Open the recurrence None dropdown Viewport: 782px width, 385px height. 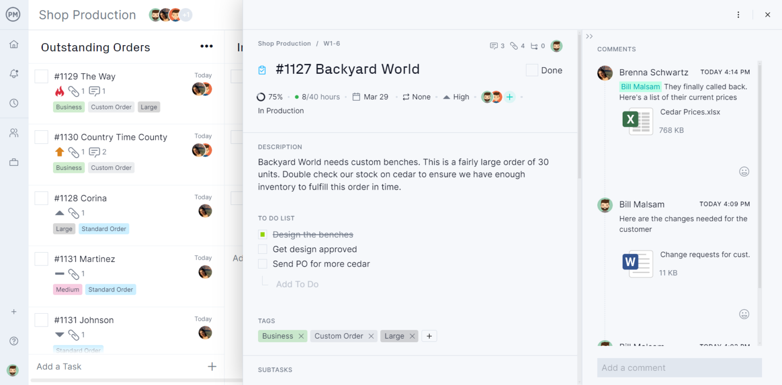[416, 97]
